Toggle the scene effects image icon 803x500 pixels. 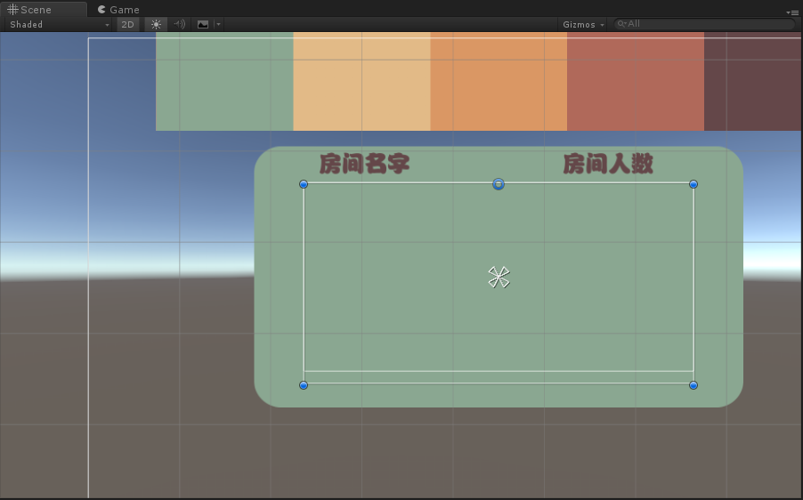[203, 24]
